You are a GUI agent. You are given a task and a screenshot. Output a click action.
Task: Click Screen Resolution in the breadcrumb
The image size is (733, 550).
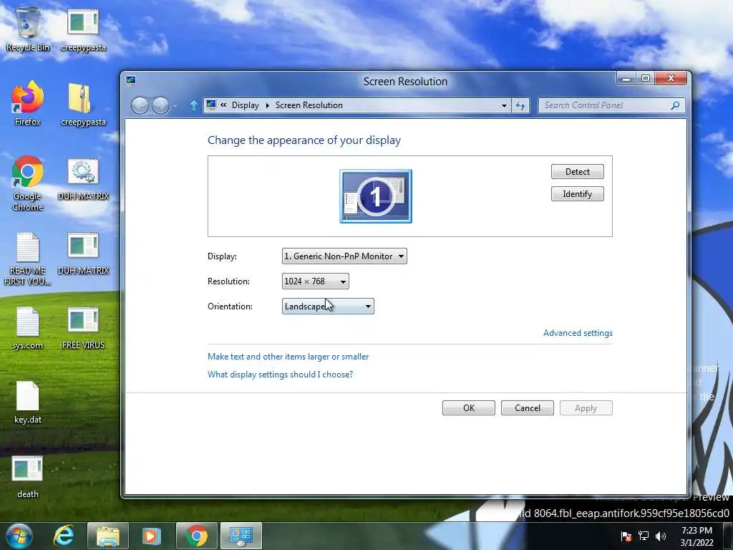pos(309,105)
